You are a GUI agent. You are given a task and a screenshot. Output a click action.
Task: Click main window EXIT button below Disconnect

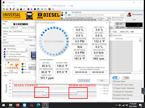pos(134,20)
